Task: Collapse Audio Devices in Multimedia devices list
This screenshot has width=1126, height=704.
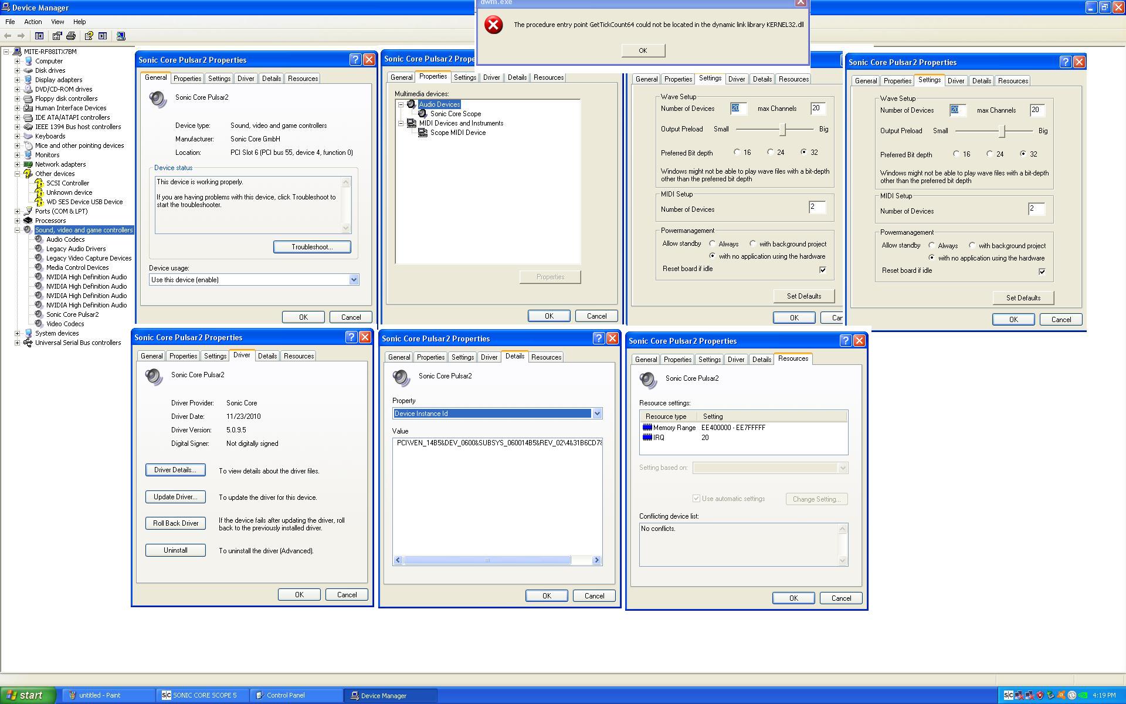Action: [401, 104]
